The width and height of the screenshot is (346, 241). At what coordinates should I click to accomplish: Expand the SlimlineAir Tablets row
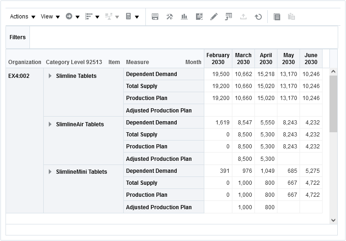point(50,124)
